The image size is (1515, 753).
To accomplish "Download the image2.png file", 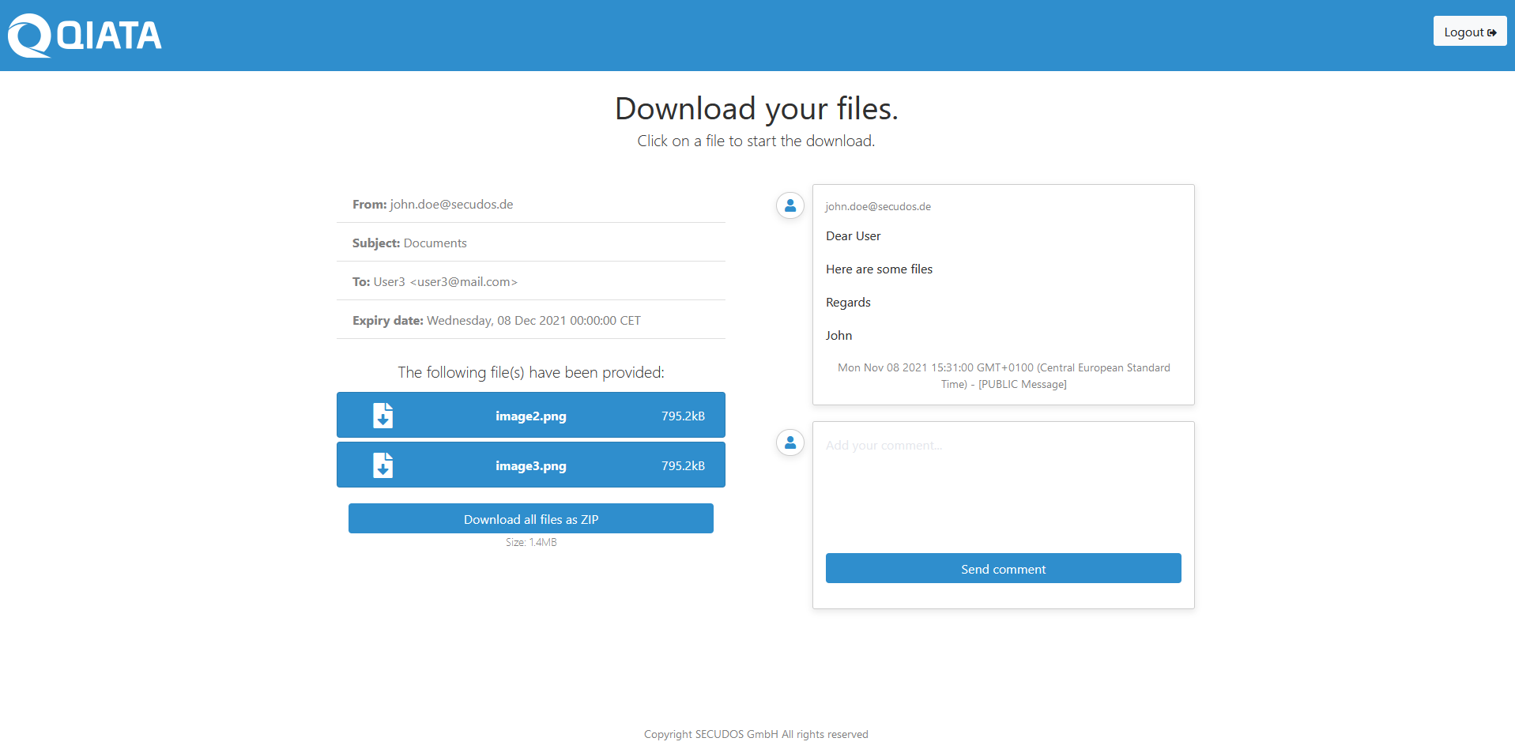I will click(530, 415).
